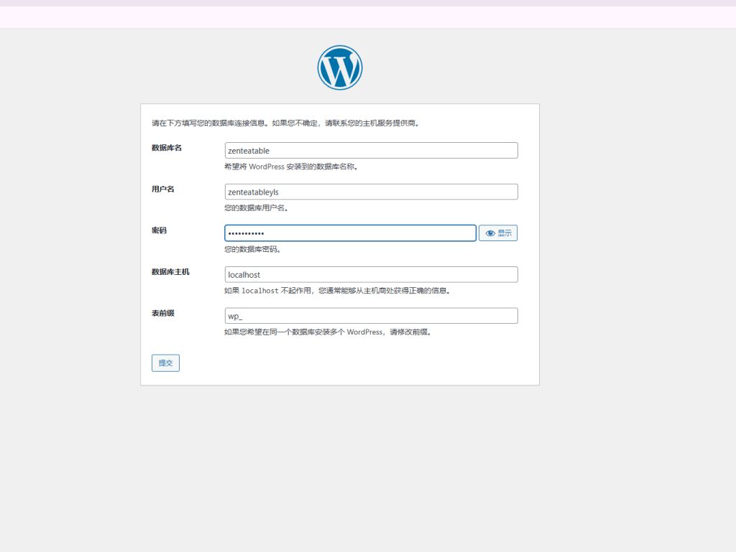Select the 数据库名 field containing zenteatable
The image size is (736, 552).
pos(371,150)
